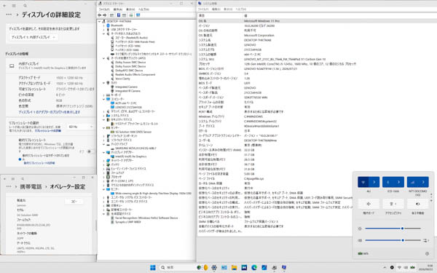Open the リフレッシュ レートの詳細 link
The height and width of the screenshot is (273, 437).
pyautogui.click(x=47, y=130)
